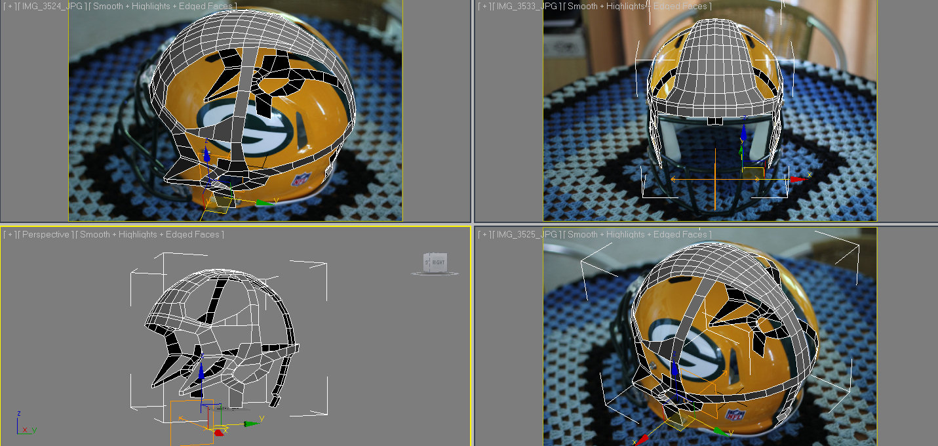Screen dimensions: 938x446
Task: Select blue Z axis arrow in IMG_3524_JPG viewport
Action: (206, 155)
